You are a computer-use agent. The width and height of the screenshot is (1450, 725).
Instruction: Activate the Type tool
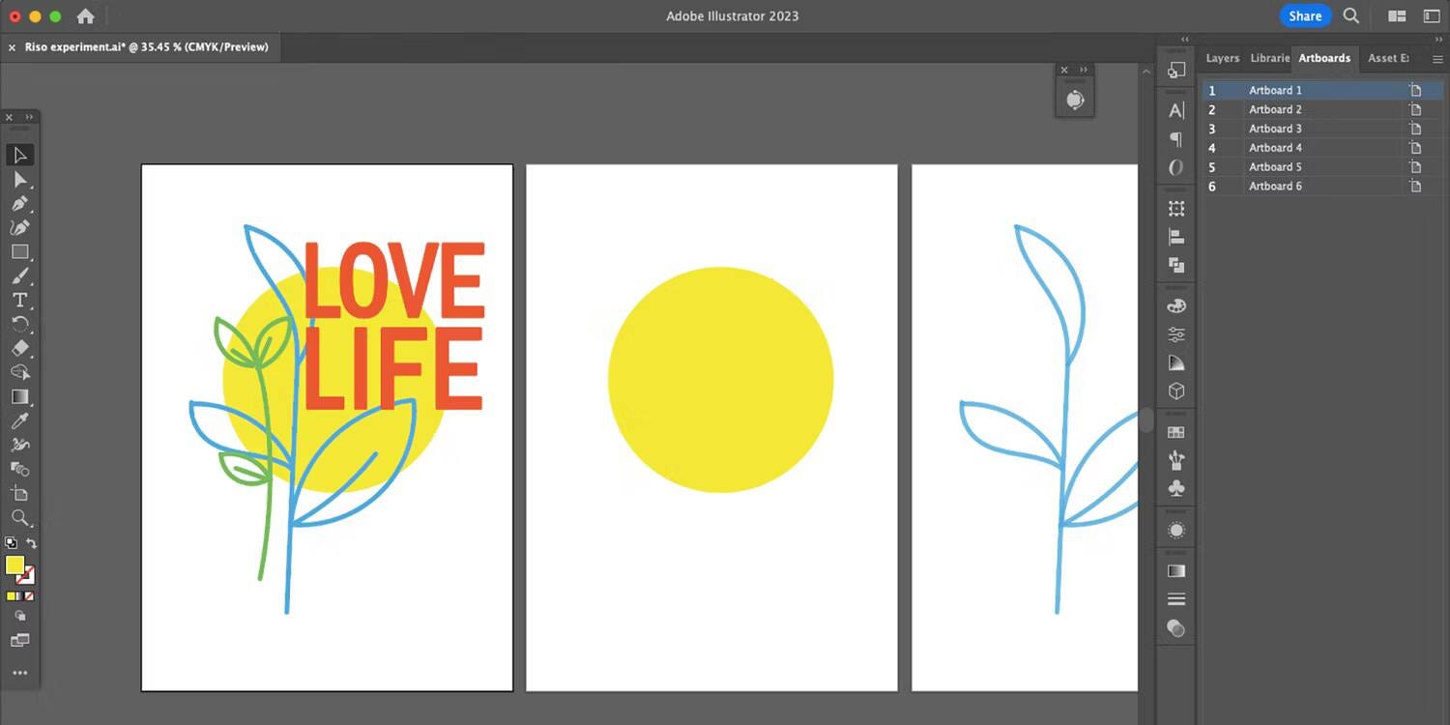point(20,300)
